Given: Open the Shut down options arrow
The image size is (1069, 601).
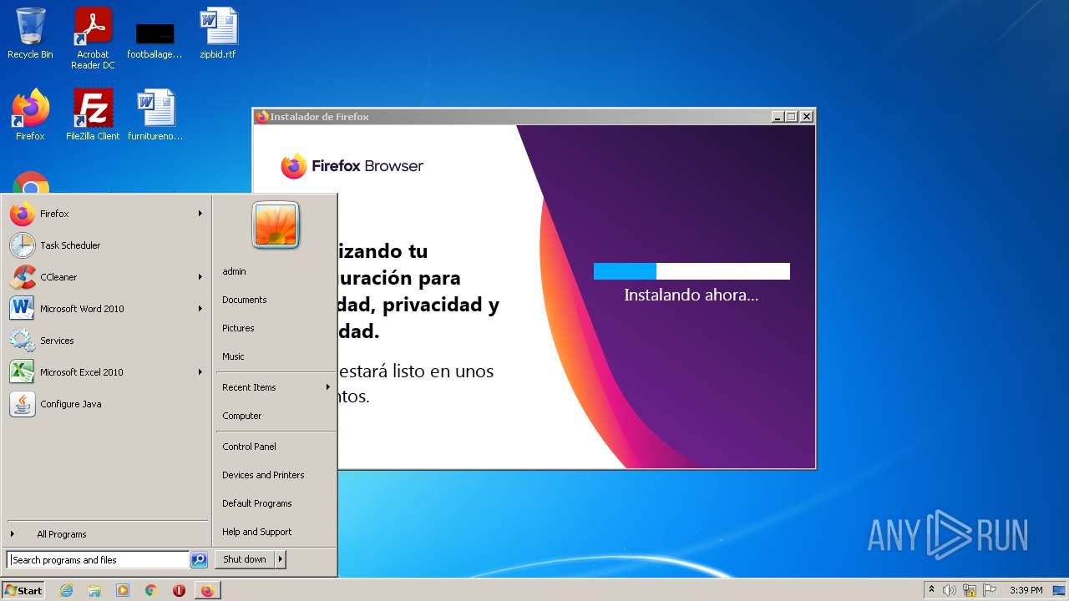Looking at the screenshot, I should pyautogui.click(x=280, y=559).
